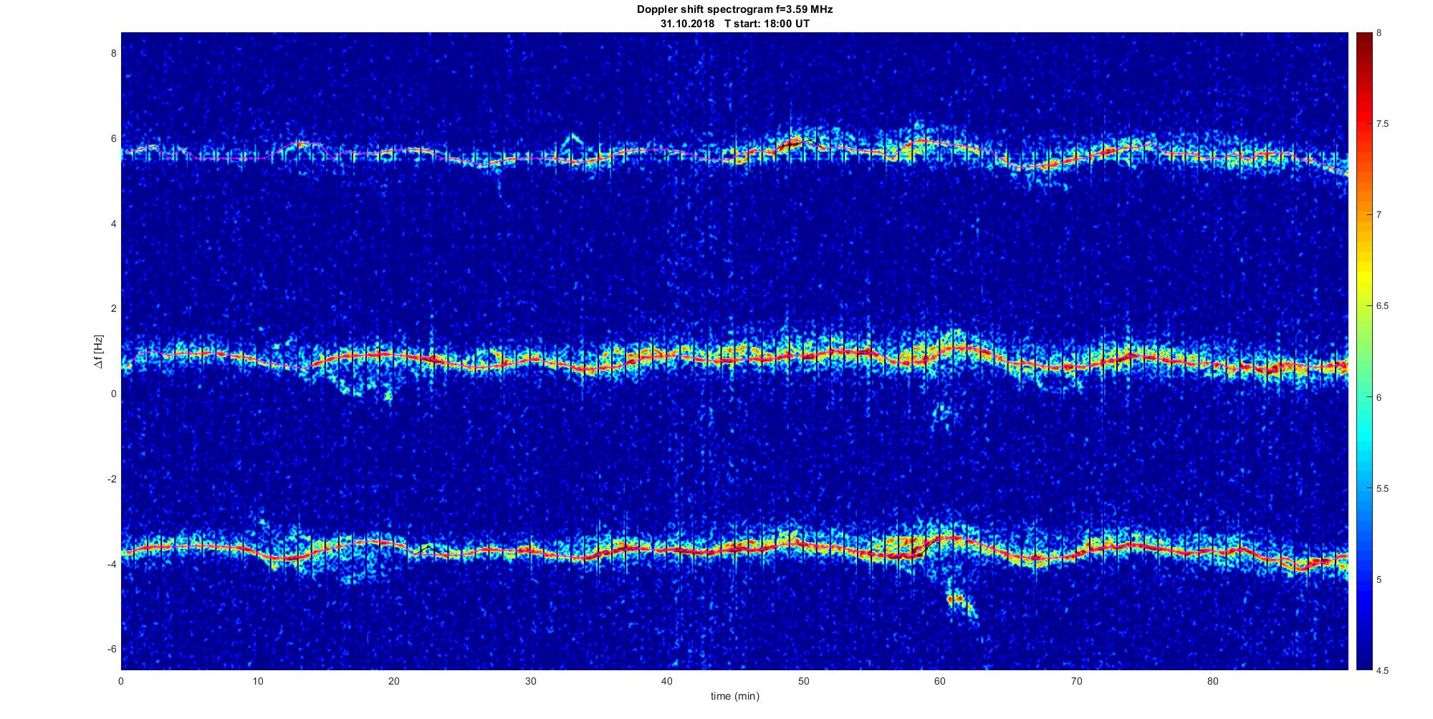The image size is (1433, 719).
Task: Click the y-axis tick label 2
Action: tap(113, 309)
